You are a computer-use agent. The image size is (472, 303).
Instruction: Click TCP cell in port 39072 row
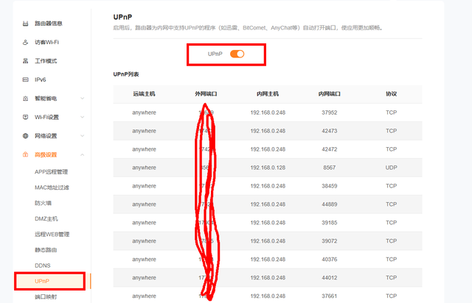[x=392, y=240]
